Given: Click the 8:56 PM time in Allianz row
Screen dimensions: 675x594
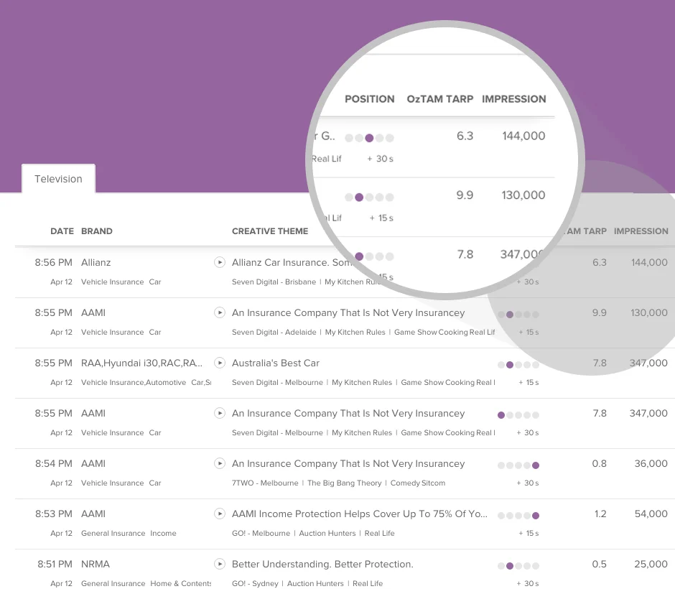Looking at the screenshot, I should (53, 263).
